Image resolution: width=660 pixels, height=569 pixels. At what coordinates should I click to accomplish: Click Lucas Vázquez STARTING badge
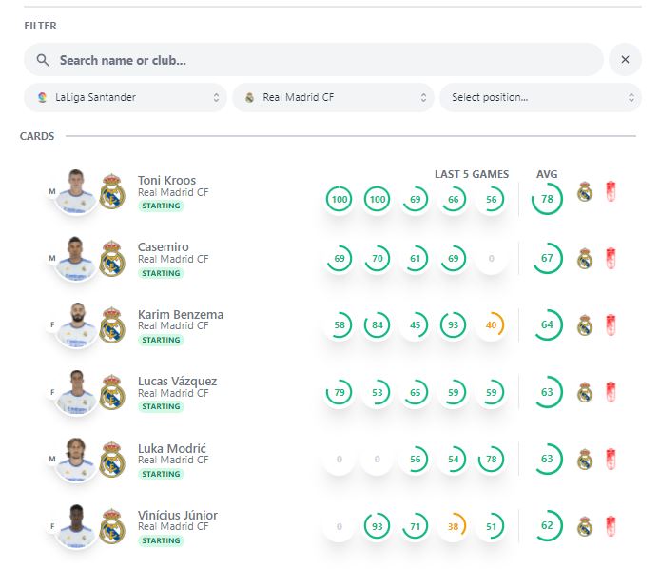coord(161,406)
